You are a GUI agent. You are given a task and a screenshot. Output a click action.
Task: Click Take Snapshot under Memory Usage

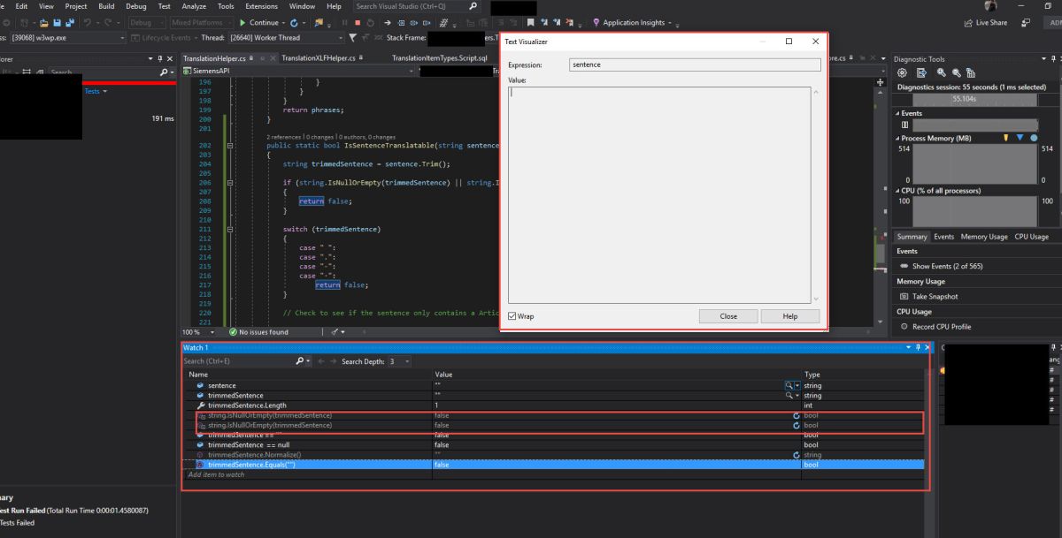[x=935, y=297]
